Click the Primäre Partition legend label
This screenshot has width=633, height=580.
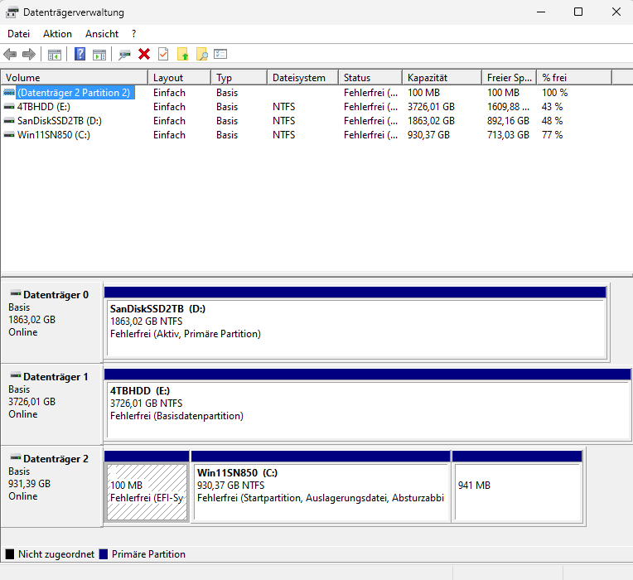click(x=148, y=554)
